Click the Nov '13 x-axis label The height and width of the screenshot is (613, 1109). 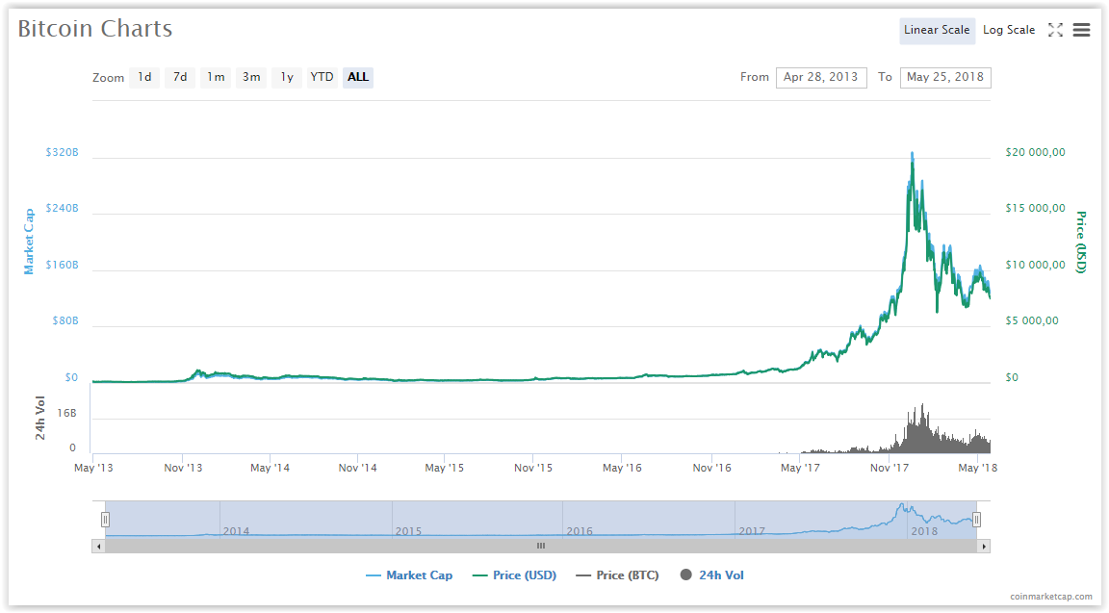183,468
